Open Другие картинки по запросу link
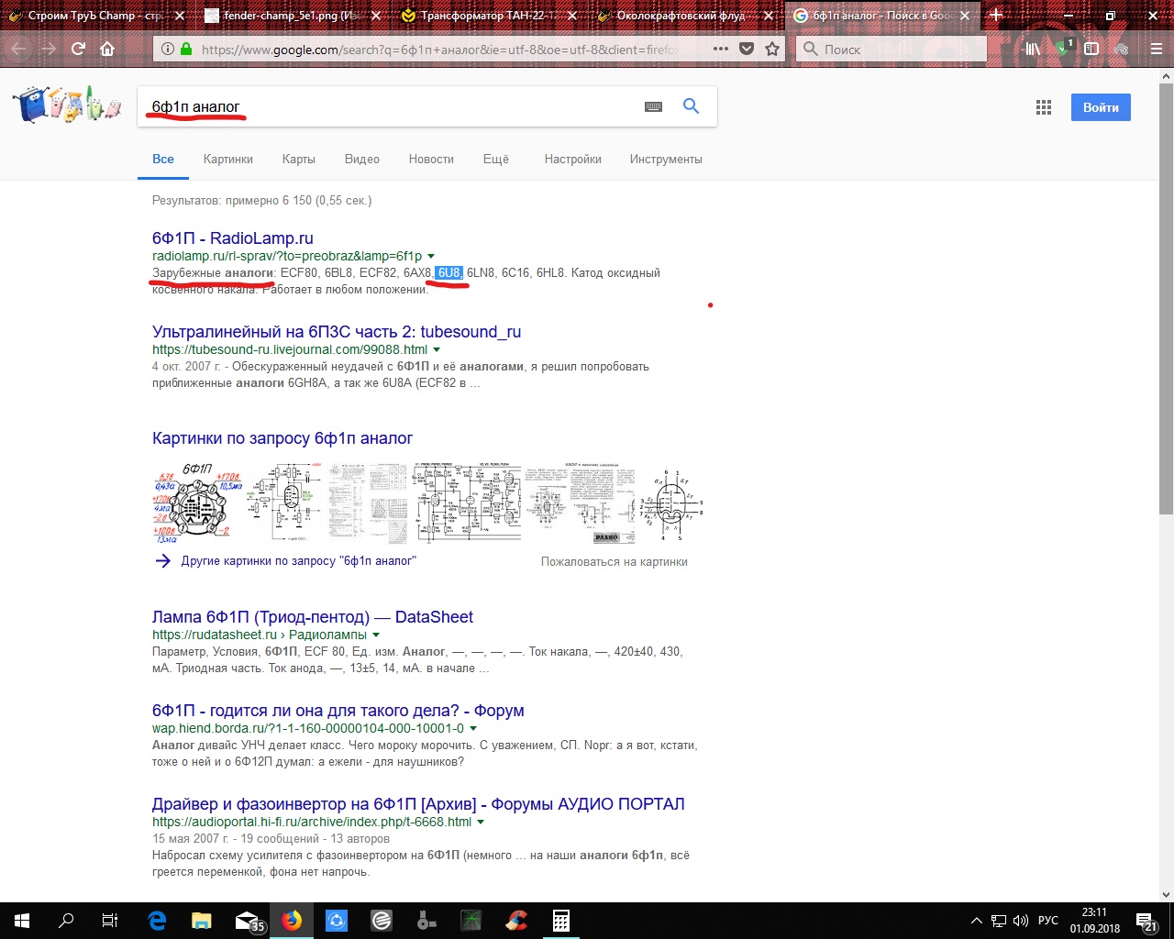This screenshot has width=1174, height=939. [x=298, y=560]
